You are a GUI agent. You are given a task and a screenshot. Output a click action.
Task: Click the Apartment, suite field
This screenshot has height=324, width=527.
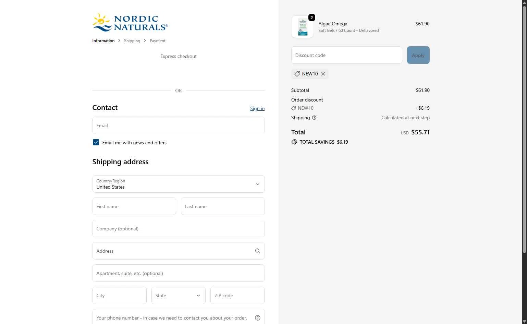(x=179, y=273)
